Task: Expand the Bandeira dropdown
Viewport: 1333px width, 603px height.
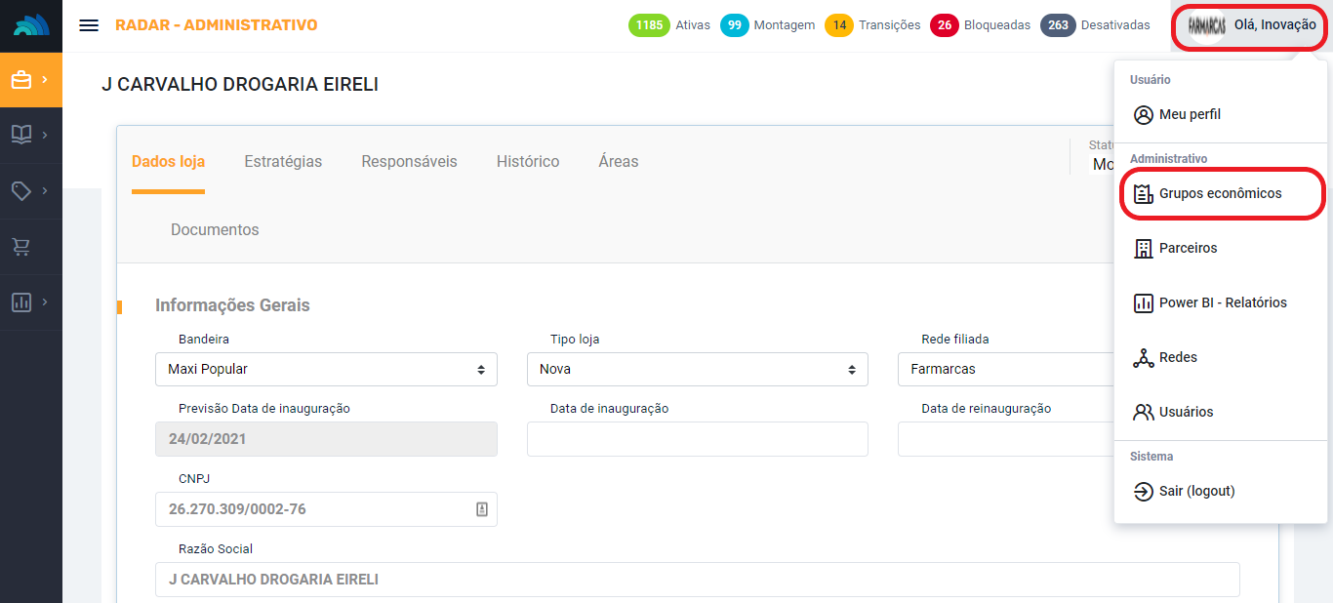Action: 326,370
